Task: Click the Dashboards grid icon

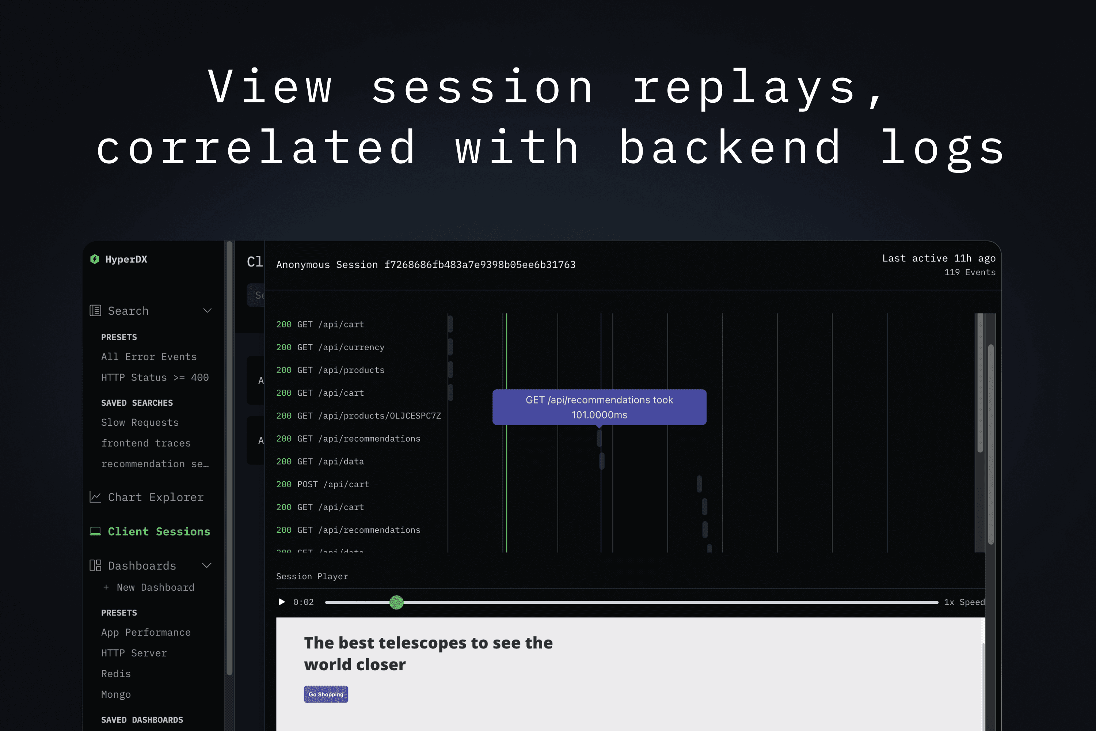Action: click(x=95, y=565)
